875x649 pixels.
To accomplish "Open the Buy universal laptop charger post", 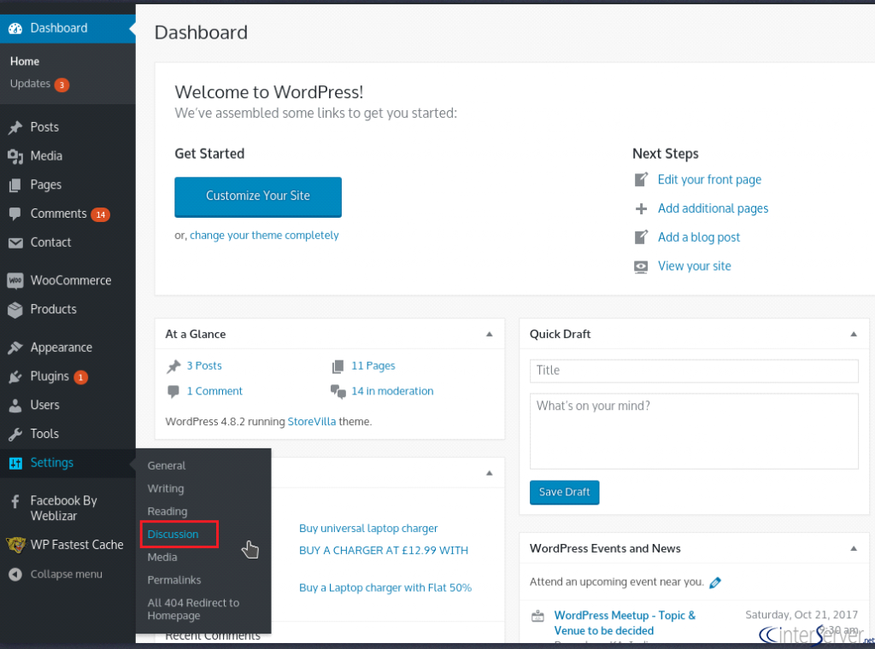I will click(368, 529).
